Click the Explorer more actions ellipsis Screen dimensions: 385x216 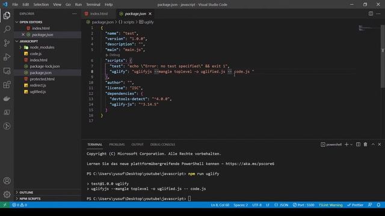pyautogui.click(x=75, y=14)
